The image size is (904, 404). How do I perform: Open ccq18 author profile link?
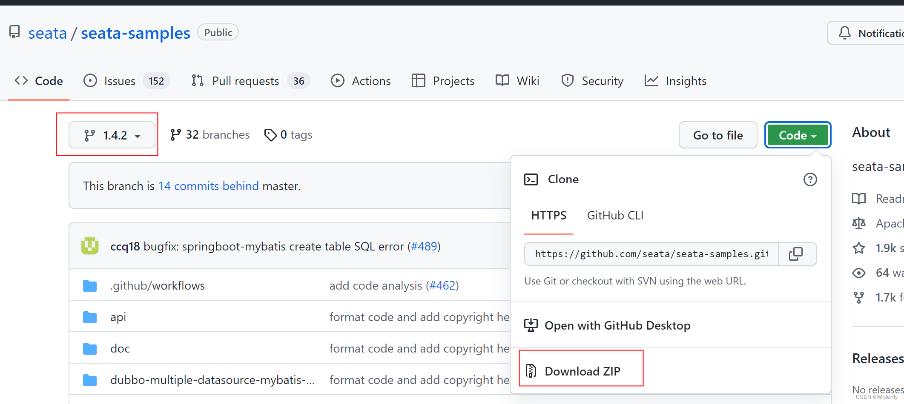(125, 246)
